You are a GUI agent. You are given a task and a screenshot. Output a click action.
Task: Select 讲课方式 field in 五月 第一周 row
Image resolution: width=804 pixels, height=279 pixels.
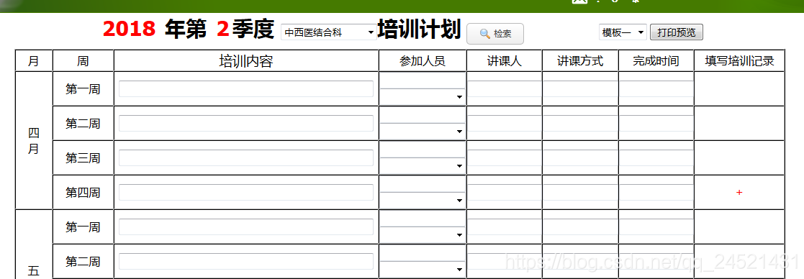pyautogui.click(x=580, y=227)
